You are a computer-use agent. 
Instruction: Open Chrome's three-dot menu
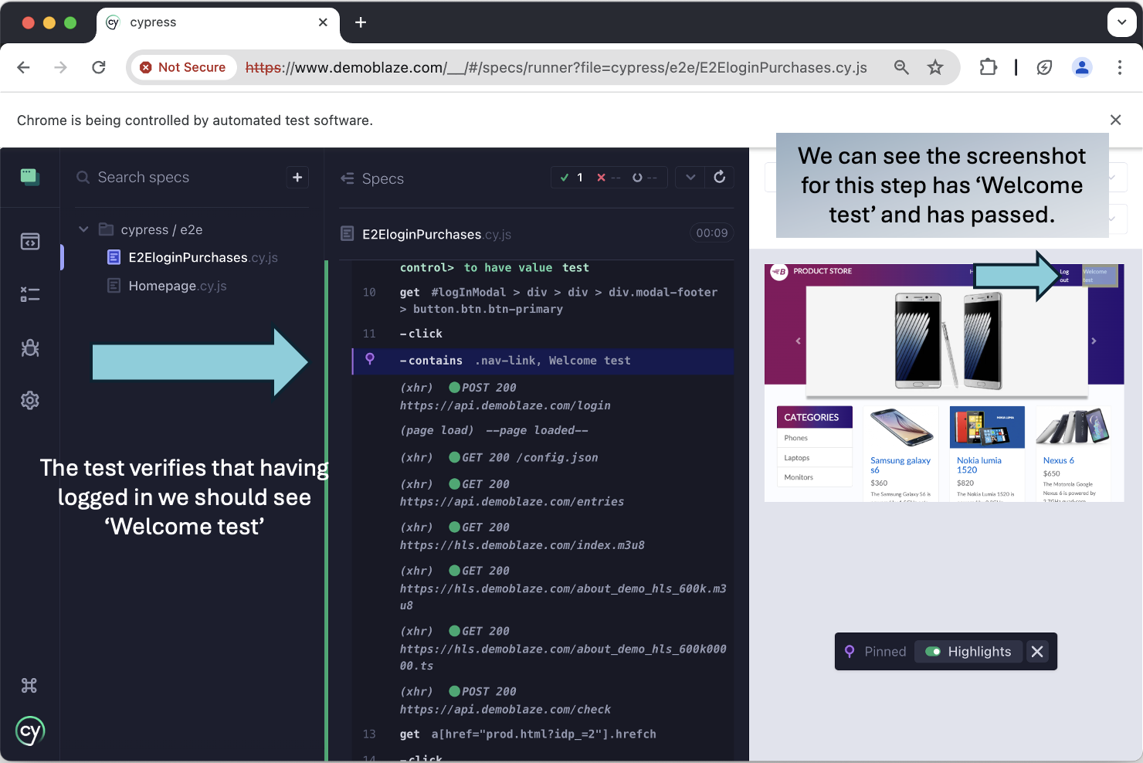pos(1120,67)
